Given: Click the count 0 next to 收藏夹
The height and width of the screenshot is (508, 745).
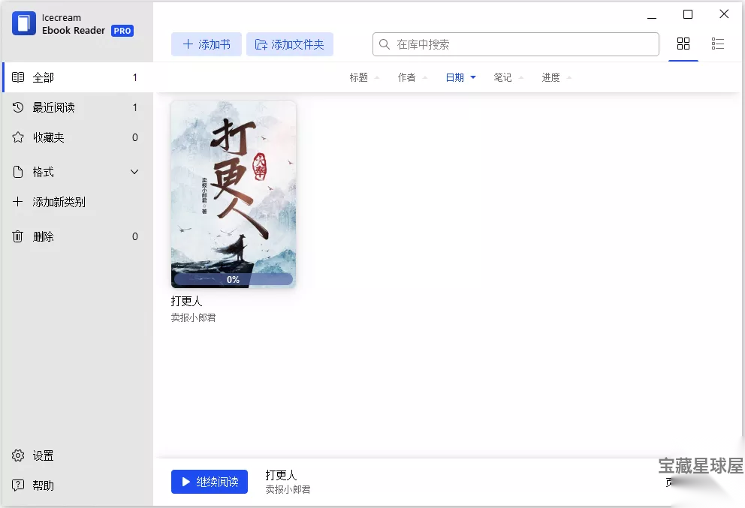Looking at the screenshot, I should [x=135, y=137].
